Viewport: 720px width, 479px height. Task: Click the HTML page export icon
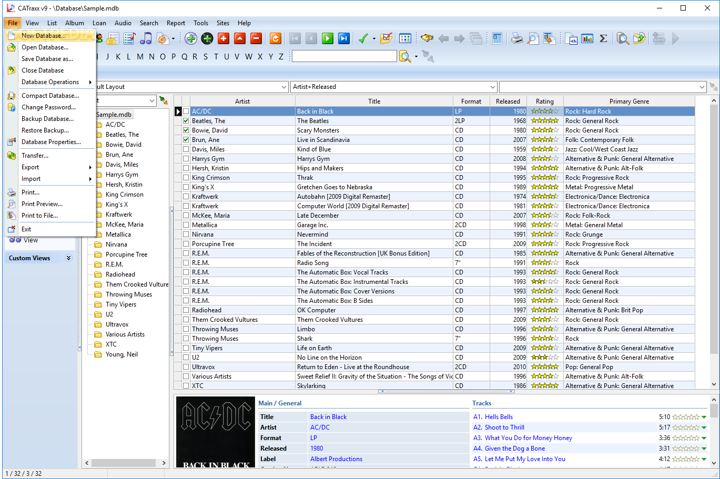571,38
